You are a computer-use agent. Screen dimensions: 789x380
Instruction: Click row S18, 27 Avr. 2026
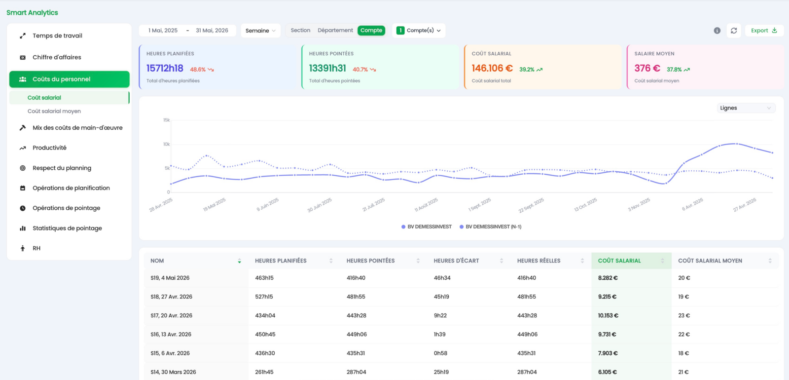coord(461,297)
